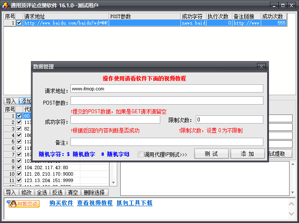This screenshot has height=223, width=299.
Task: Click the 添加 button in dialog
Action: point(247,154)
